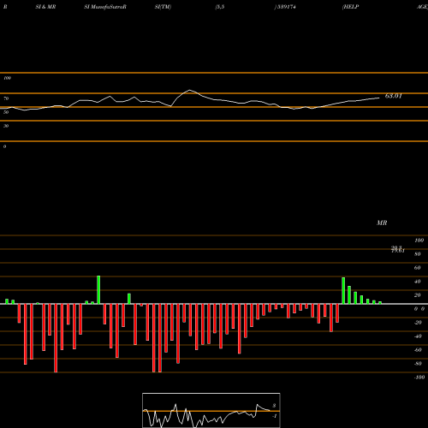Click the '(HELP' header text

pyautogui.click(x=350, y=7)
